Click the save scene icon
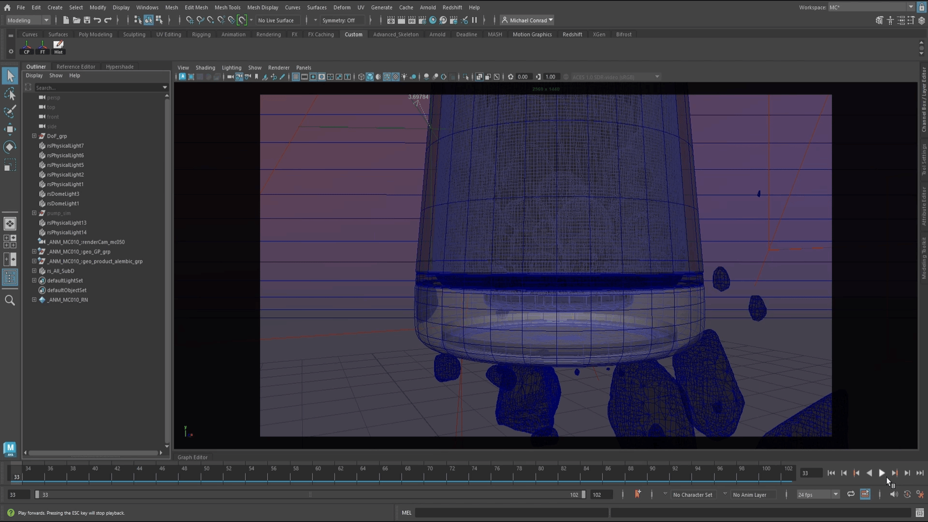 87,20
